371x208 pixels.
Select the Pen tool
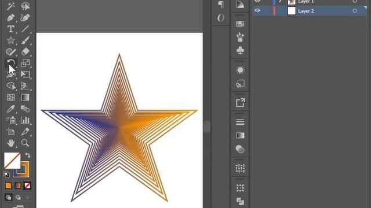(10, 18)
